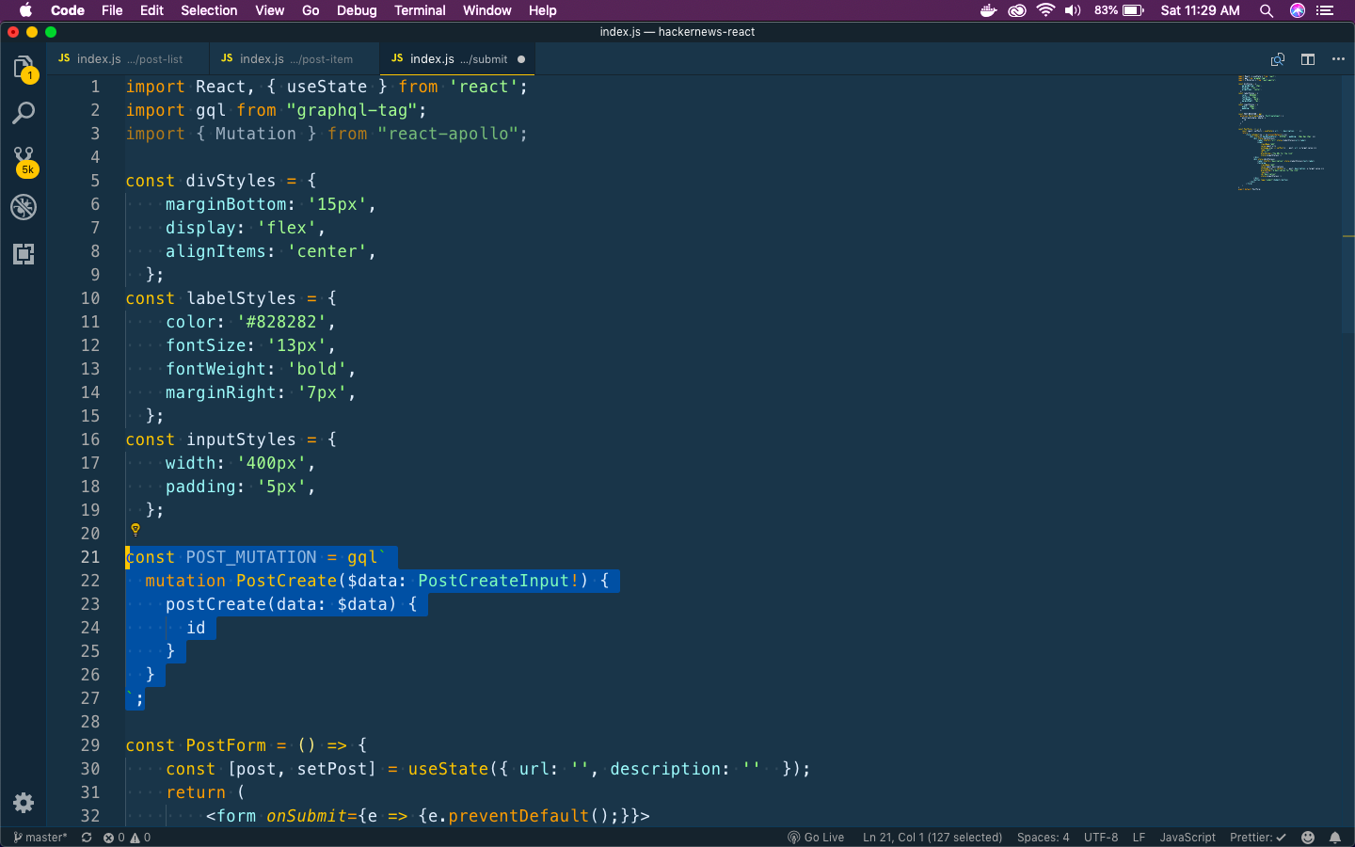The width and height of the screenshot is (1355, 847).
Task: Click the feedback smiley icon
Action: [1308, 838]
